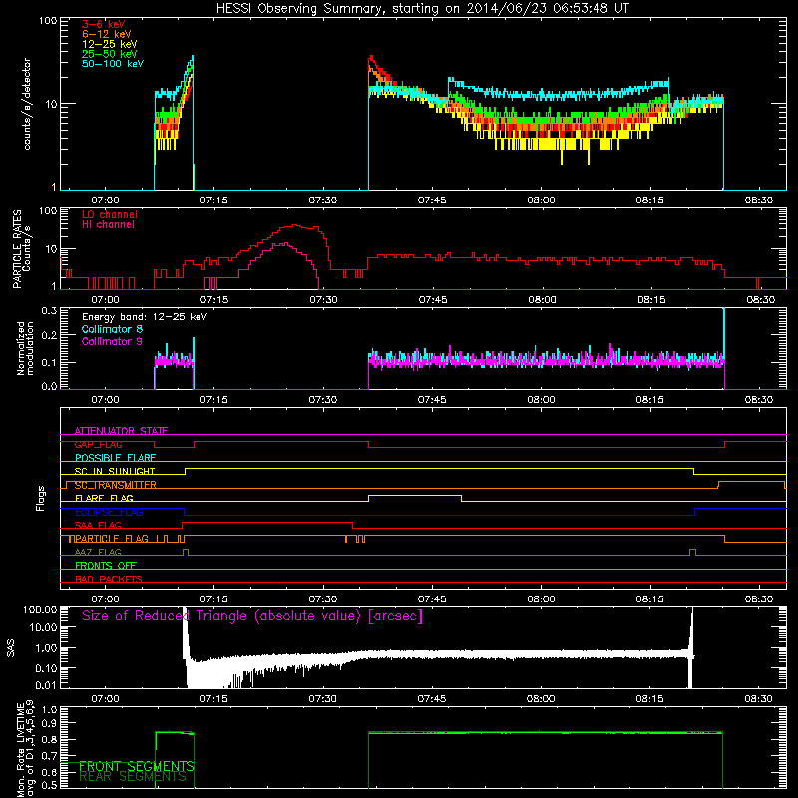Click the GAP_FLAG label
Viewport: 798px width, 798px height.
tap(98, 444)
